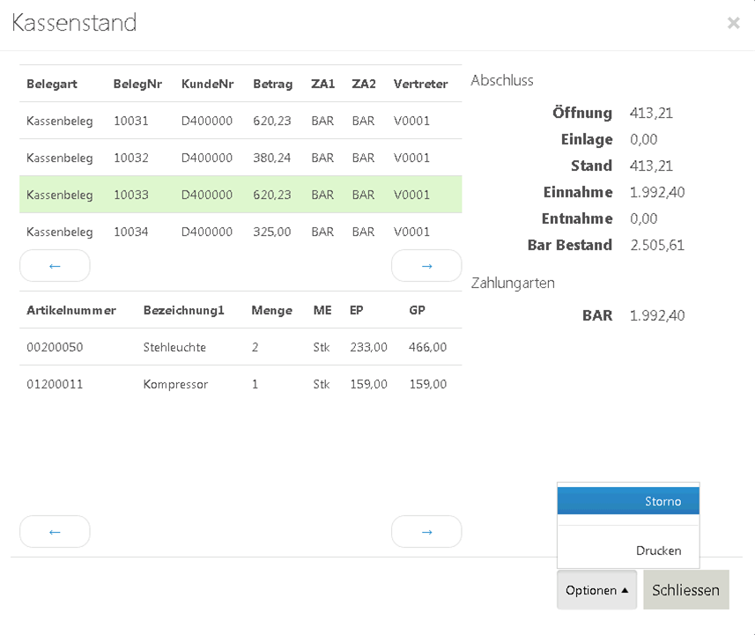Click the Artikelnummer column header
Screen dimensions: 755x635
(x=70, y=310)
